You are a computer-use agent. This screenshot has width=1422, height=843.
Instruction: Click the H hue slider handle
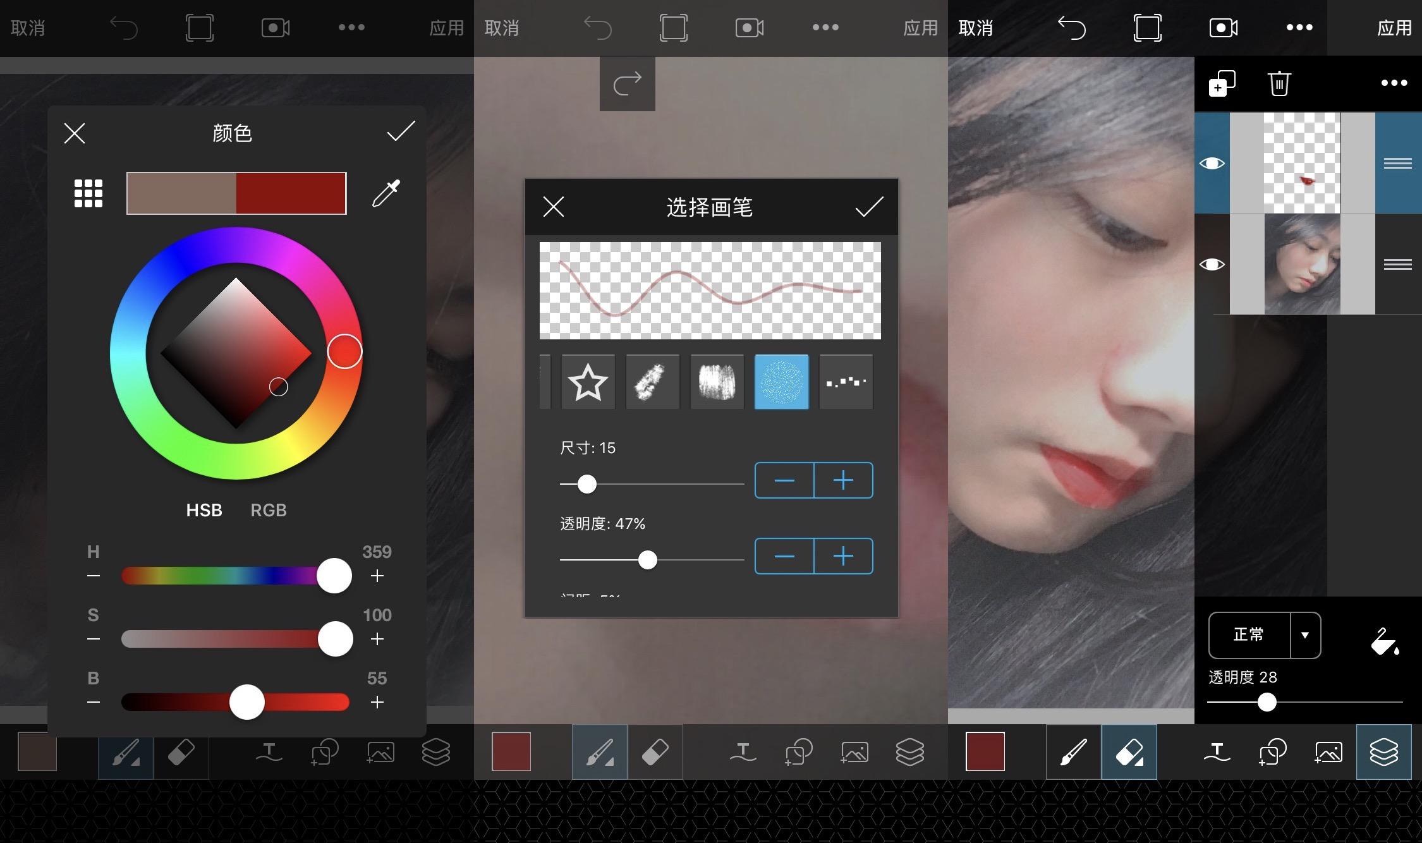coord(334,576)
